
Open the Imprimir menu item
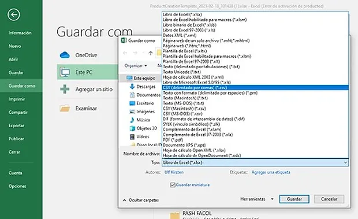pos(17,99)
